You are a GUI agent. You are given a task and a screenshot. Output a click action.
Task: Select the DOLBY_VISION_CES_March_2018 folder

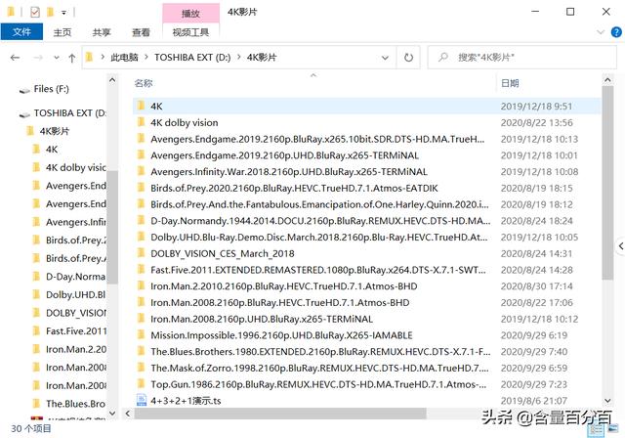point(223,253)
